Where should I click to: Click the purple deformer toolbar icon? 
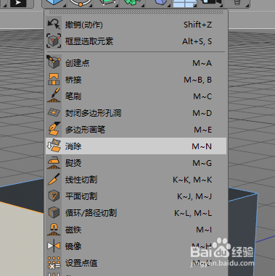pyautogui.click(x=160, y=3)
